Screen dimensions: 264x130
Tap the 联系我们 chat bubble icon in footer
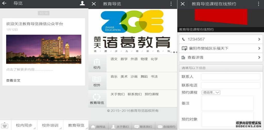point(137,127)
